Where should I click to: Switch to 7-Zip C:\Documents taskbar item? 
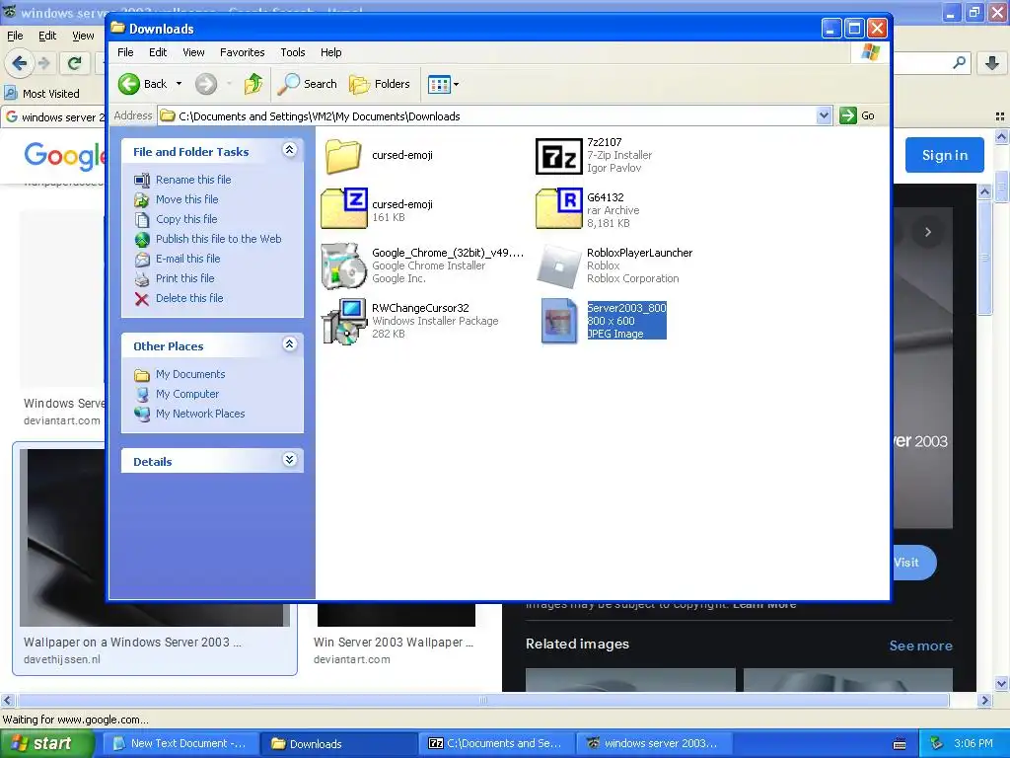tap(495, 744)
